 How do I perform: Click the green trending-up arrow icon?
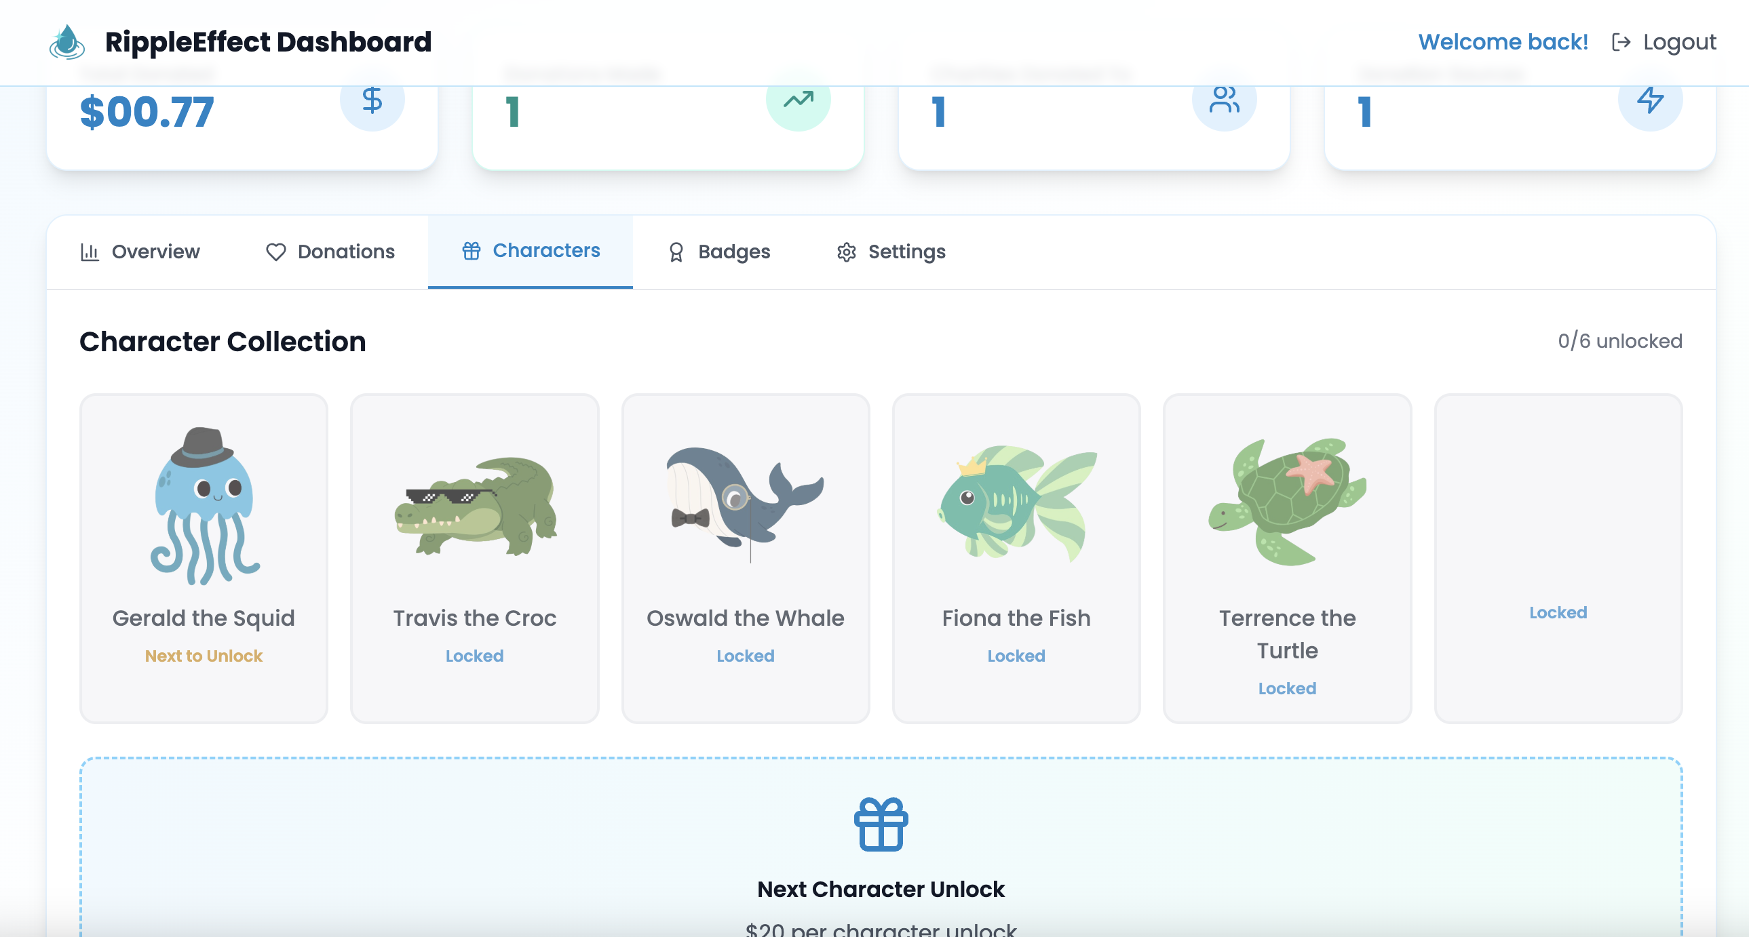[798, 100]
